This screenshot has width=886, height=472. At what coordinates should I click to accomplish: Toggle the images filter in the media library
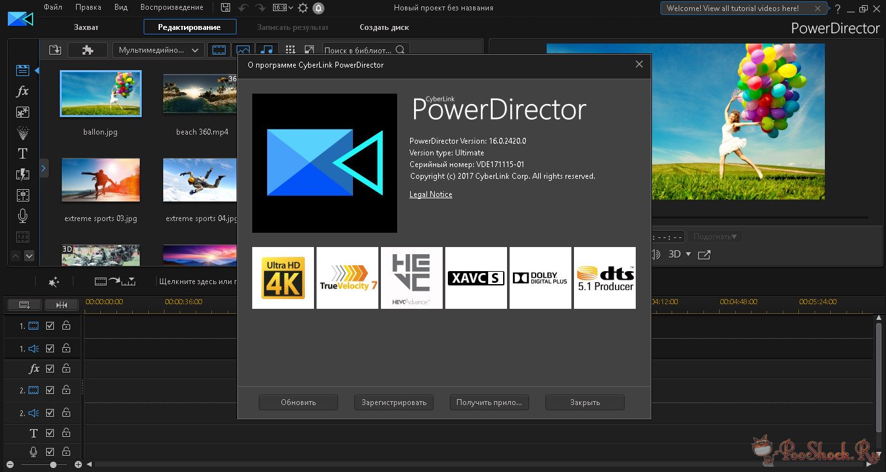click(244, 50)
